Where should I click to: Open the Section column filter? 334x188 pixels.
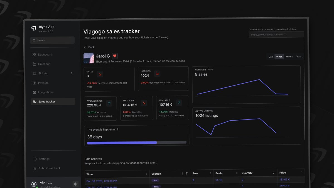click(x=187, y=174)
